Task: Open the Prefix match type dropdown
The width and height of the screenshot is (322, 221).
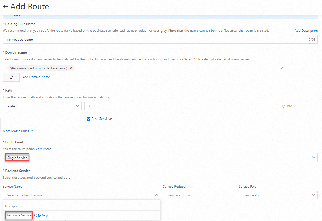Action: (42, 106)
